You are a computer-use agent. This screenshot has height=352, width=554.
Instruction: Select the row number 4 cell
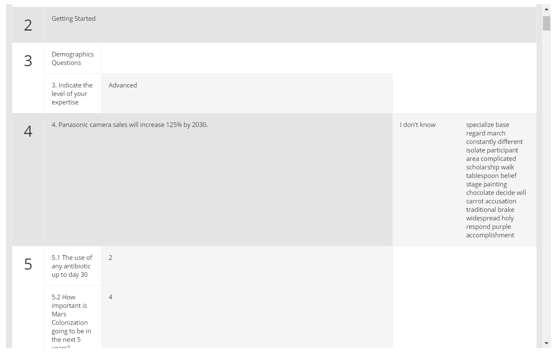[28, 132]
